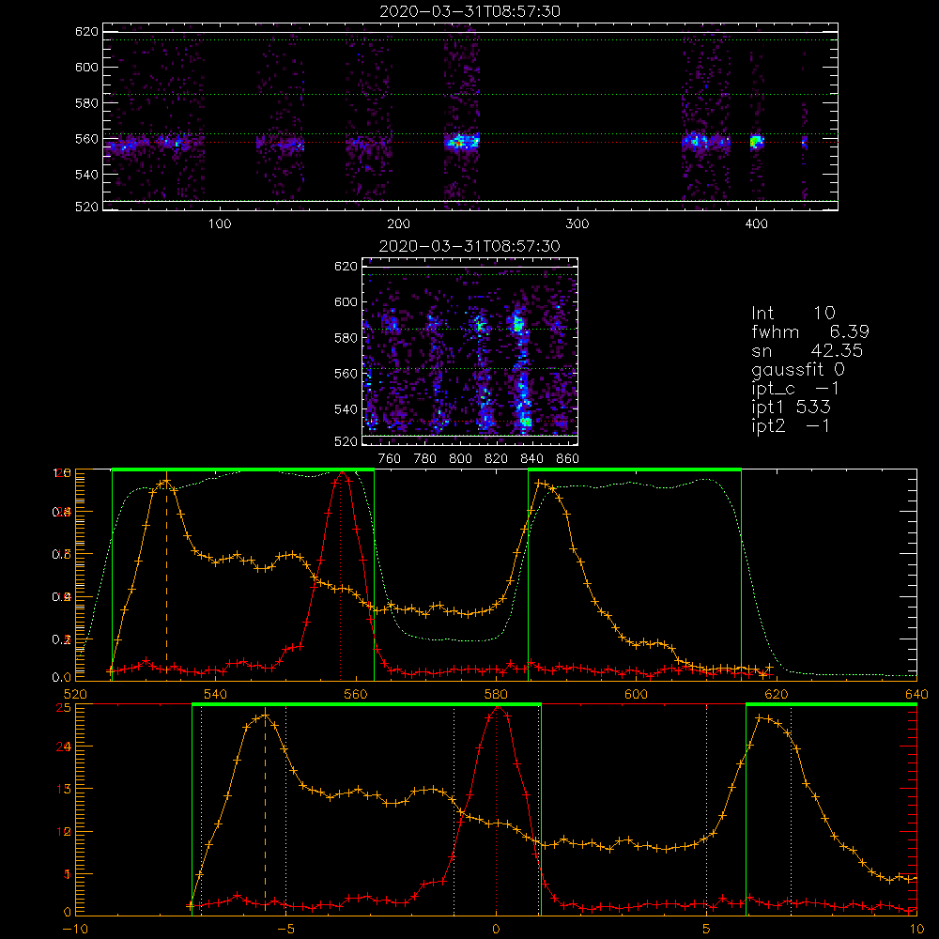Click right thick green bar atop upper profile plot
939x939 pixels.
(635, 469)
